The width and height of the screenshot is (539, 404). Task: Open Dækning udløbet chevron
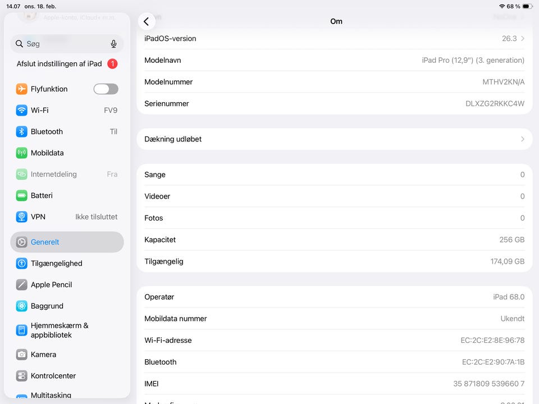(523, 139)
